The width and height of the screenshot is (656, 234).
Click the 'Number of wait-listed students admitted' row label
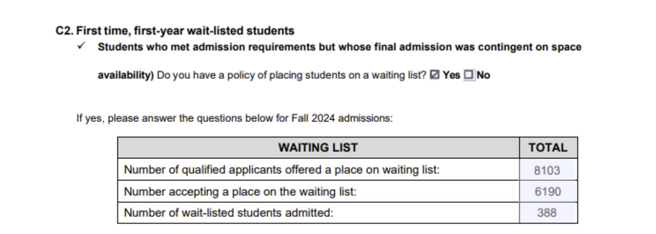[228, 212]
